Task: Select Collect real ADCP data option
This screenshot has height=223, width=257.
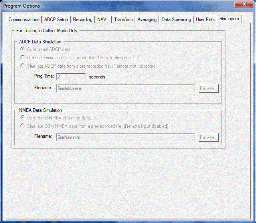Action: point(23,49)
